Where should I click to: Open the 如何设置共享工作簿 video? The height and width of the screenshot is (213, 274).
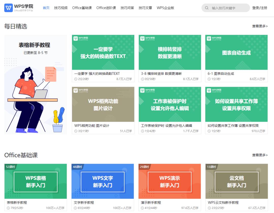click(x=236, y=104)
